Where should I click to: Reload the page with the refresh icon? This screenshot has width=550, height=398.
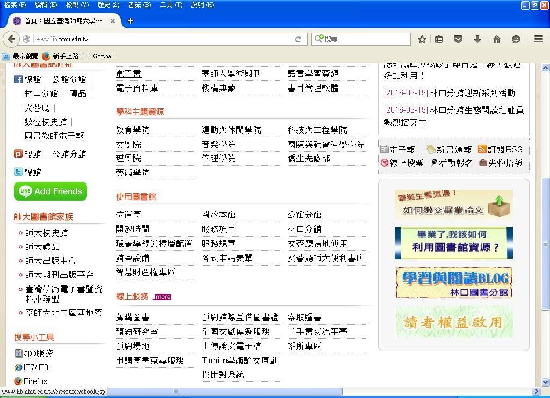point(298,39)
